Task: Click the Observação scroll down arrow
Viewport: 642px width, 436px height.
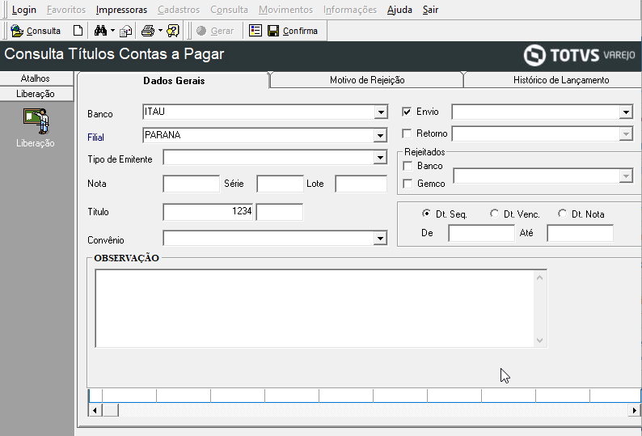Action: tap(539, 340)
